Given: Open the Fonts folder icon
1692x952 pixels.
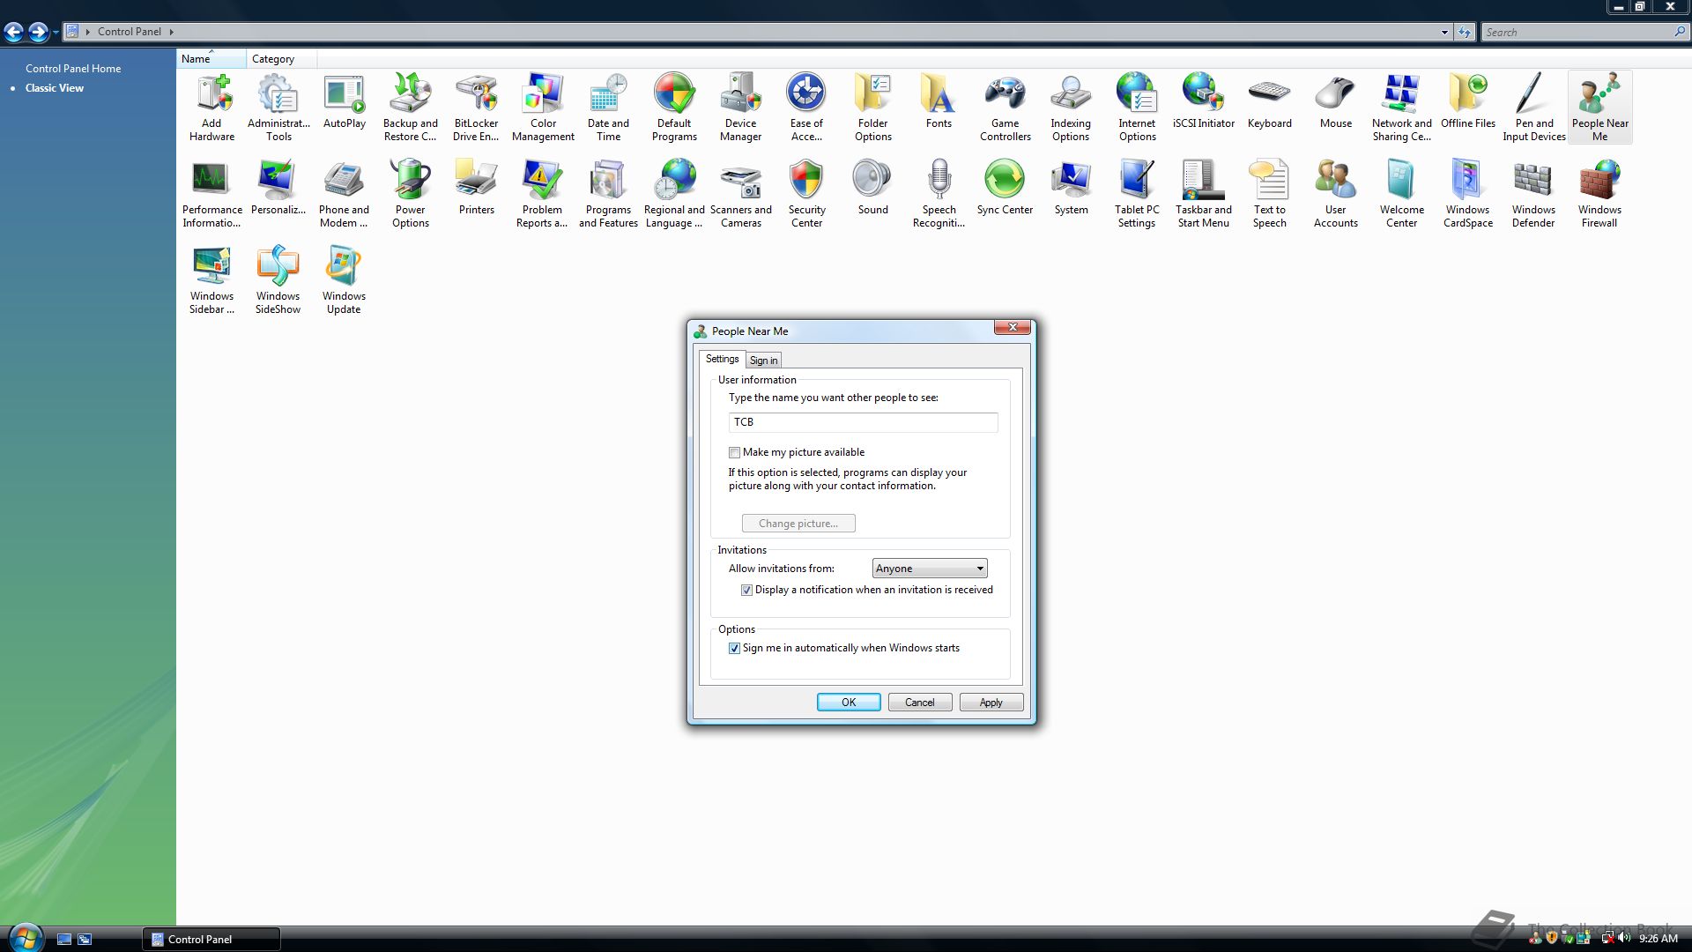Looking at the screenshot, I should (939, 101).
